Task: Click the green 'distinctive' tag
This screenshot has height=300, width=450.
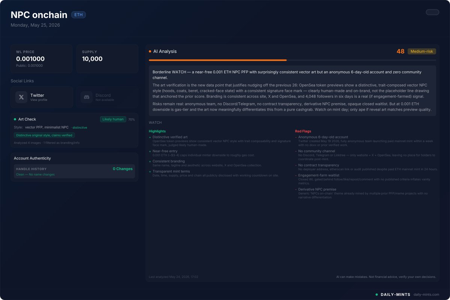Action: [79, 127]
